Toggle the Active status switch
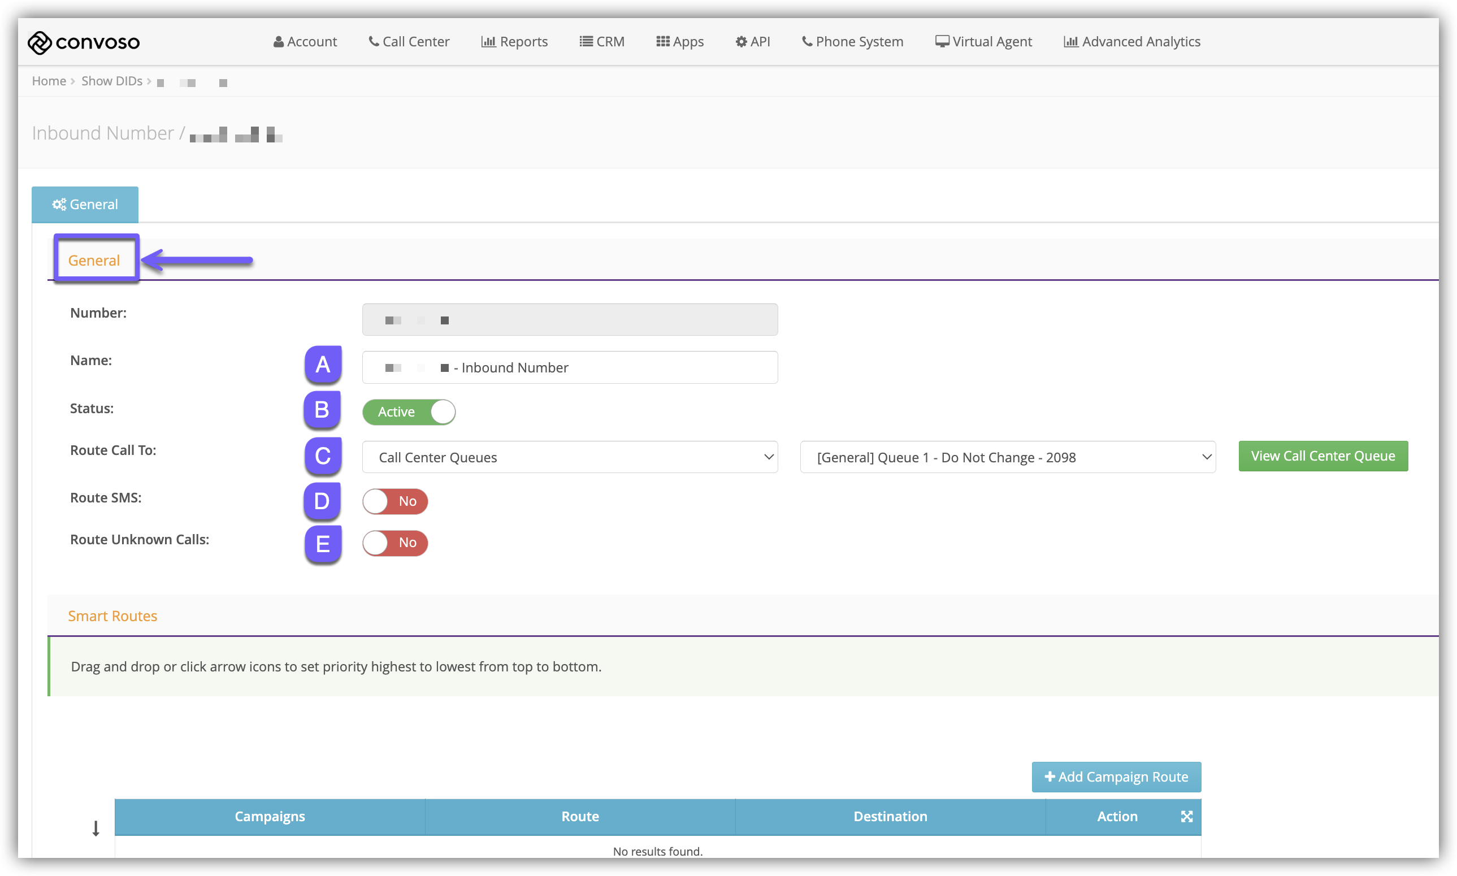Viewport: 1457px width, 876px height. [409, 412]
